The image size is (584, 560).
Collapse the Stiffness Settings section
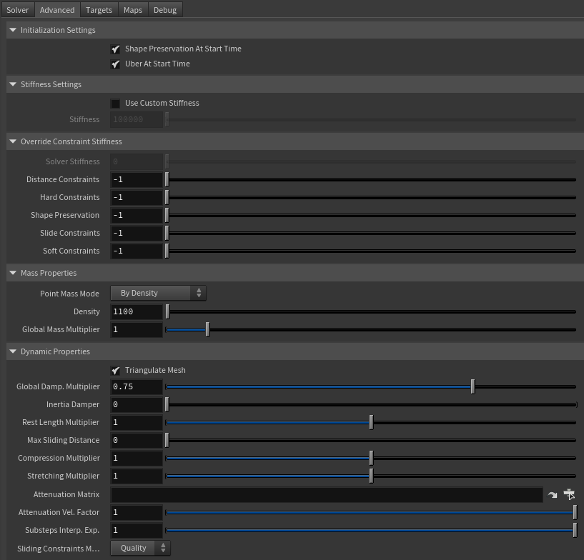coord(12,84)
